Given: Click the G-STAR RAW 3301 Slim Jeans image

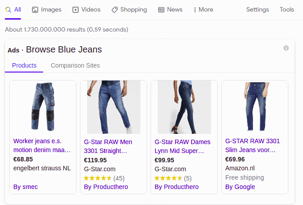Looking at the screenshot, I should click(255, 107).
